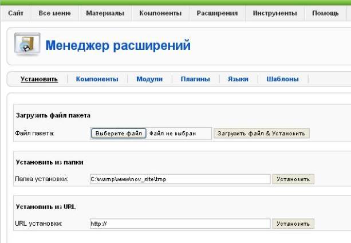Click the Установить из URL heading

[x=46, y=206]
